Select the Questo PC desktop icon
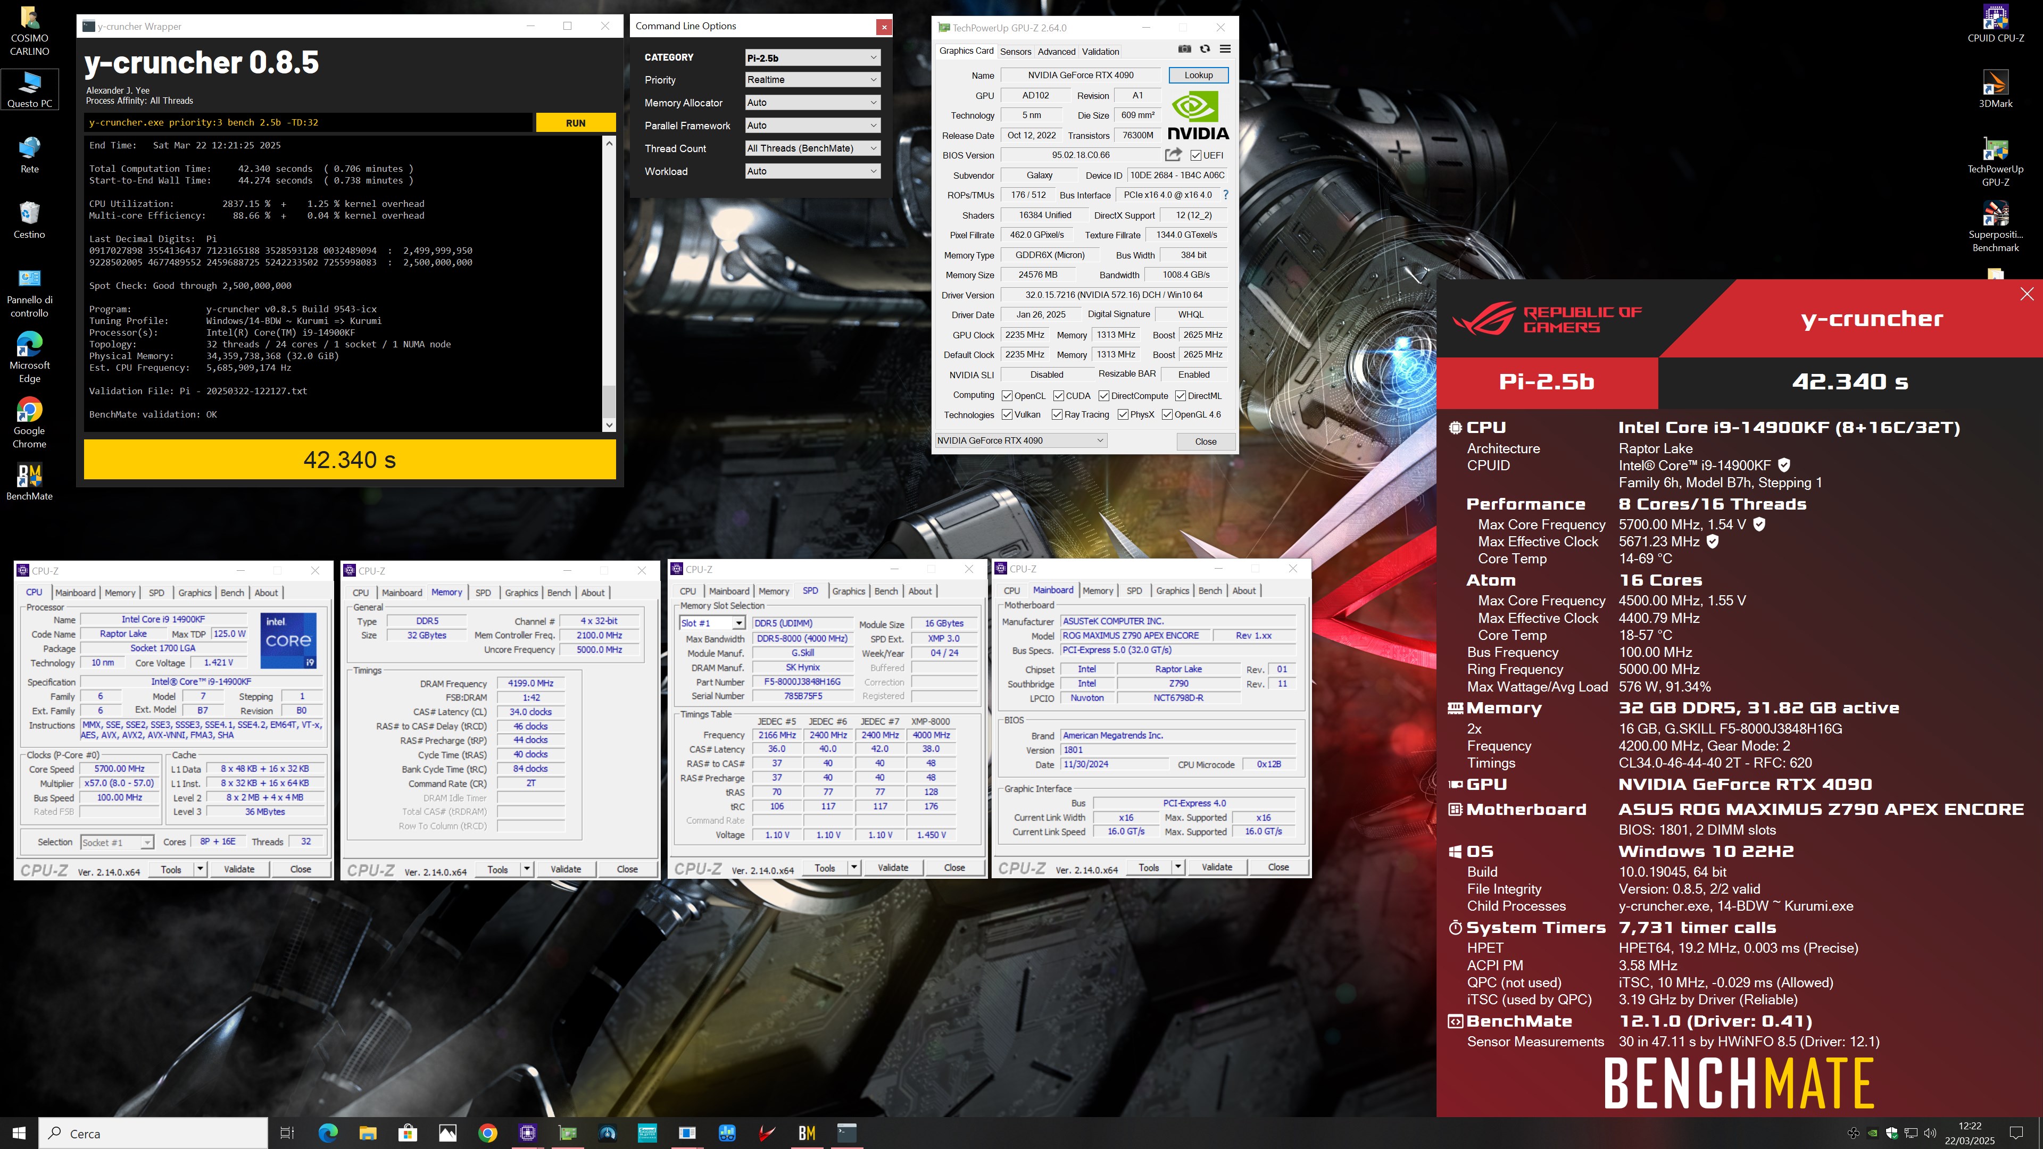Image resolution: width=2043 pixels, height=1149 pixels. click(x=29, y=89)
